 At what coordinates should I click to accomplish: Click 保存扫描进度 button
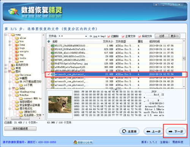pyautogui.click(x=21, y=128)
